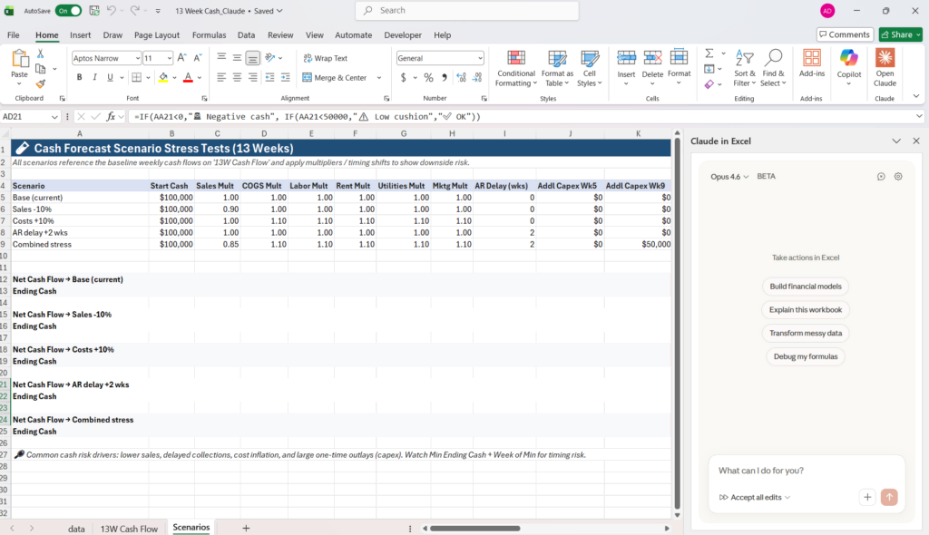
Task: Open Cell Styles gallery
Action: coord(590,69)
